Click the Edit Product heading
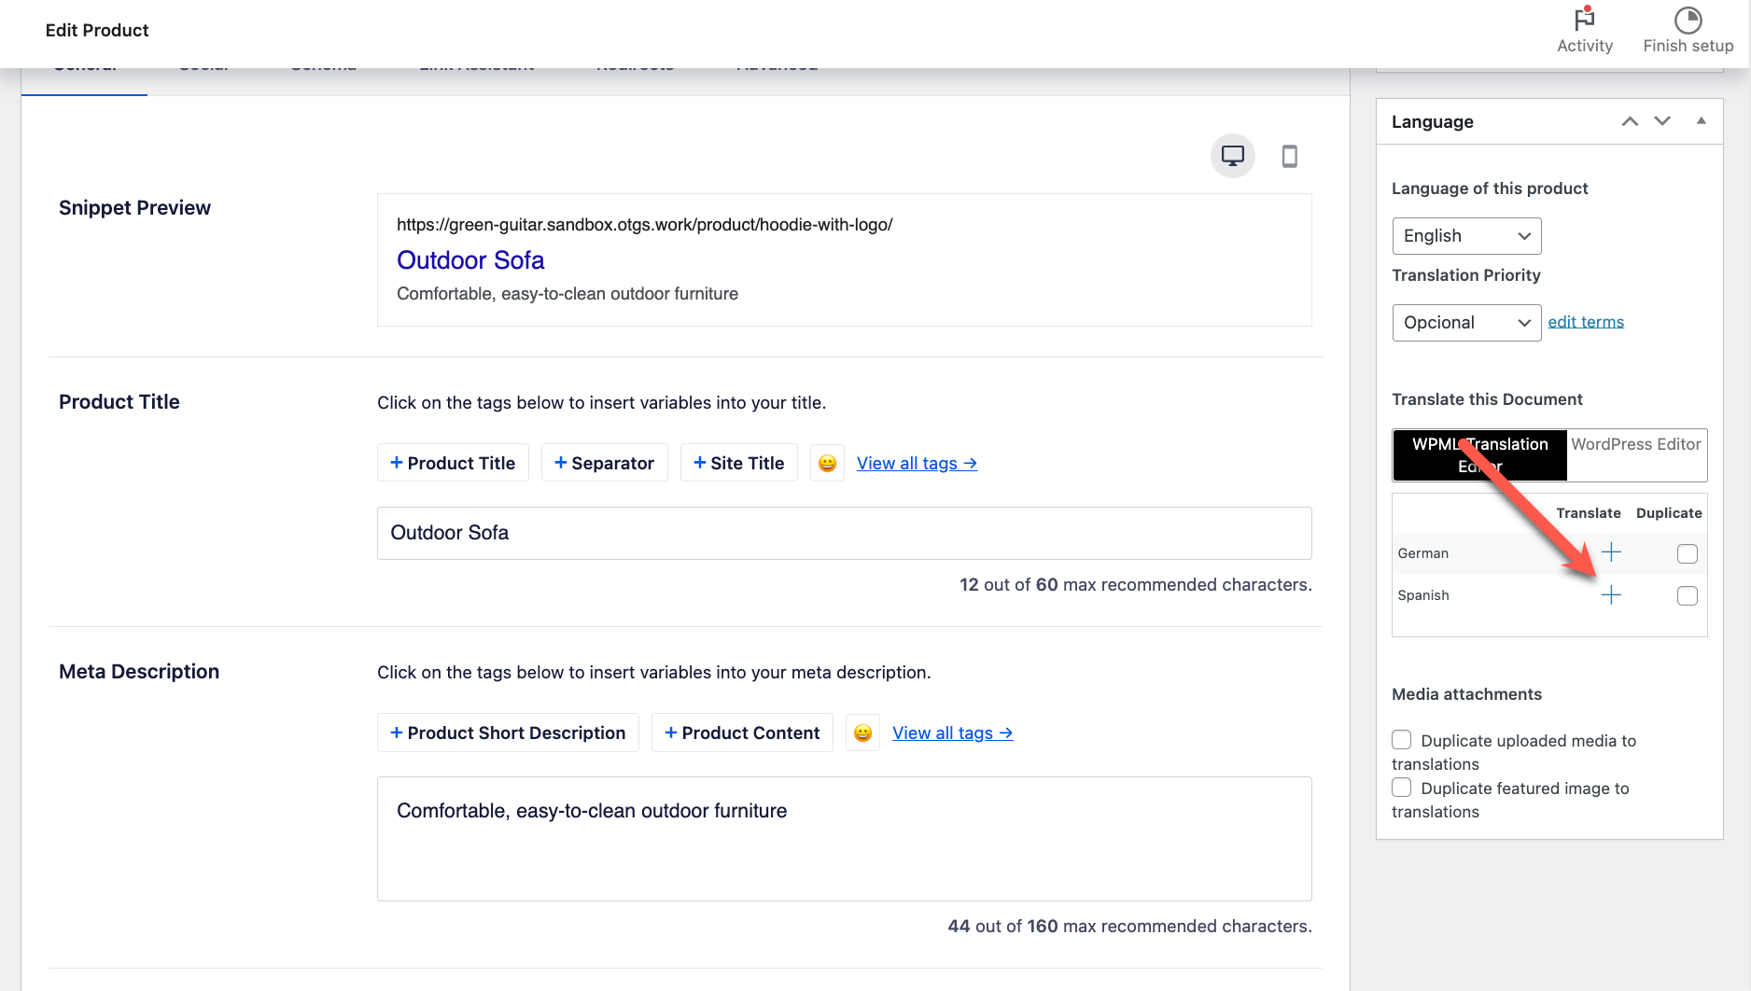1751x991 pixels. (x=97, y=30)
